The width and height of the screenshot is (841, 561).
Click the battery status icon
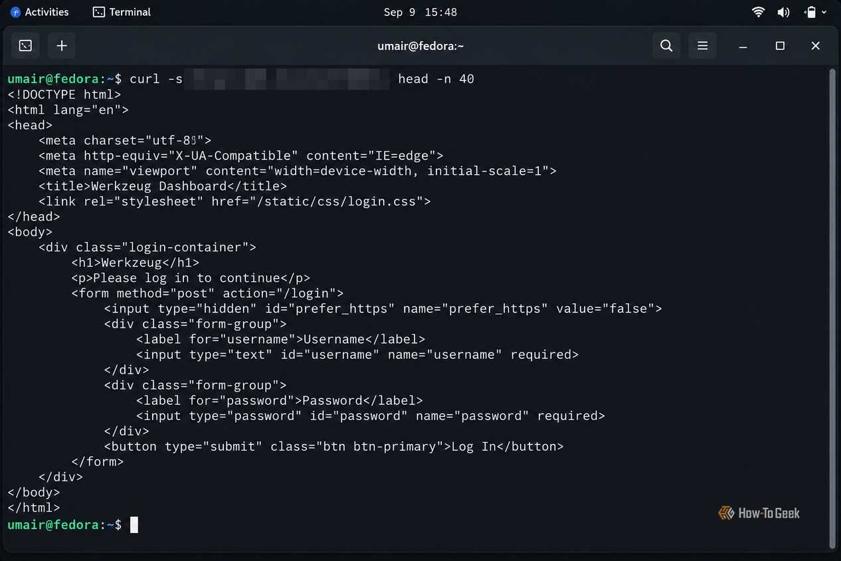click(x=810, y=12)
